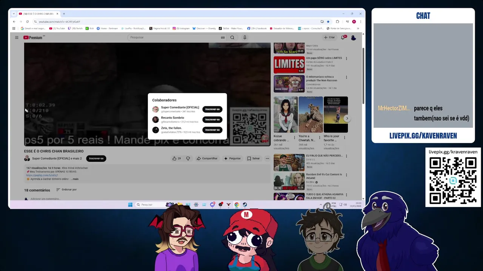
Task: Open options for Kozue cobrando short
Action: pos(295,138)
